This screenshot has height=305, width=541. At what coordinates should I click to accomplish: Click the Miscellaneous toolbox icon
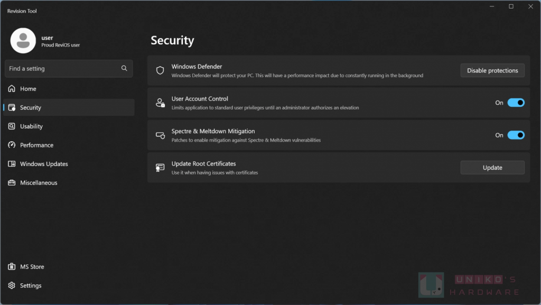[12, 182]
